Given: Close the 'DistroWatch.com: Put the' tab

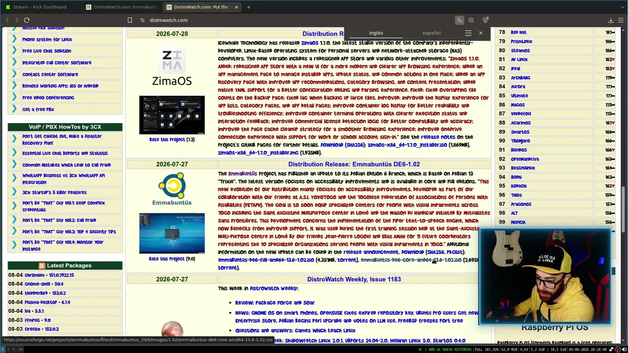Looking at the screenshot, I should [236, 7].
